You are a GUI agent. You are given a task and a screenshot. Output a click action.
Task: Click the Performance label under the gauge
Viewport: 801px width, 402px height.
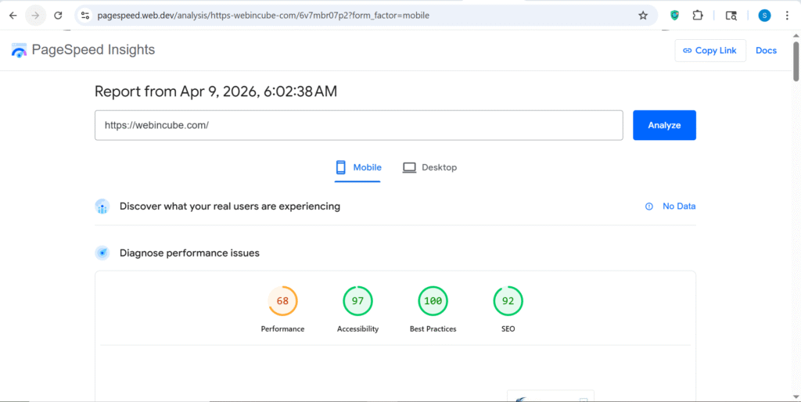pos(282,329)
